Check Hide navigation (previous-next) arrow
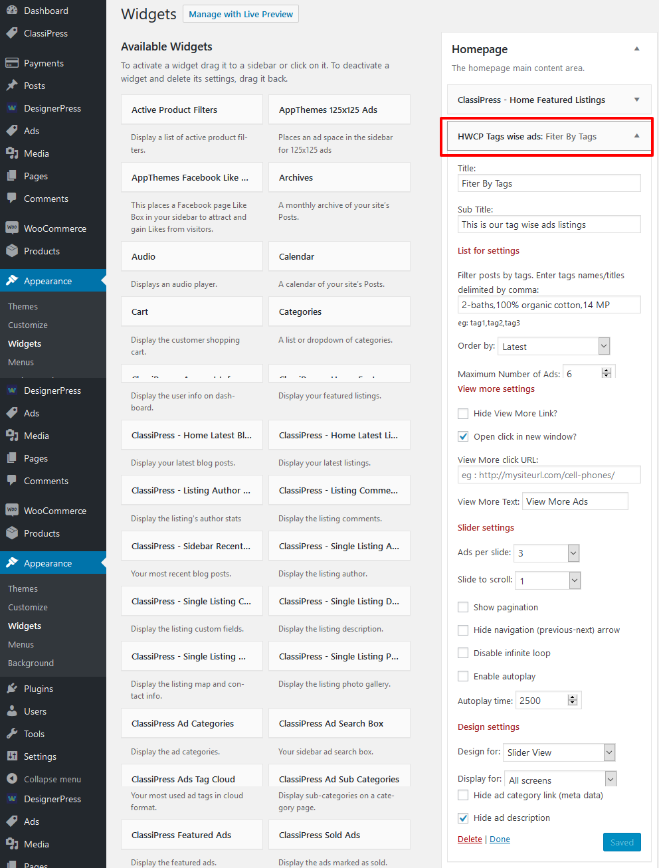The width and height of the screenshot is (659, 868). [x=463, y=630]
